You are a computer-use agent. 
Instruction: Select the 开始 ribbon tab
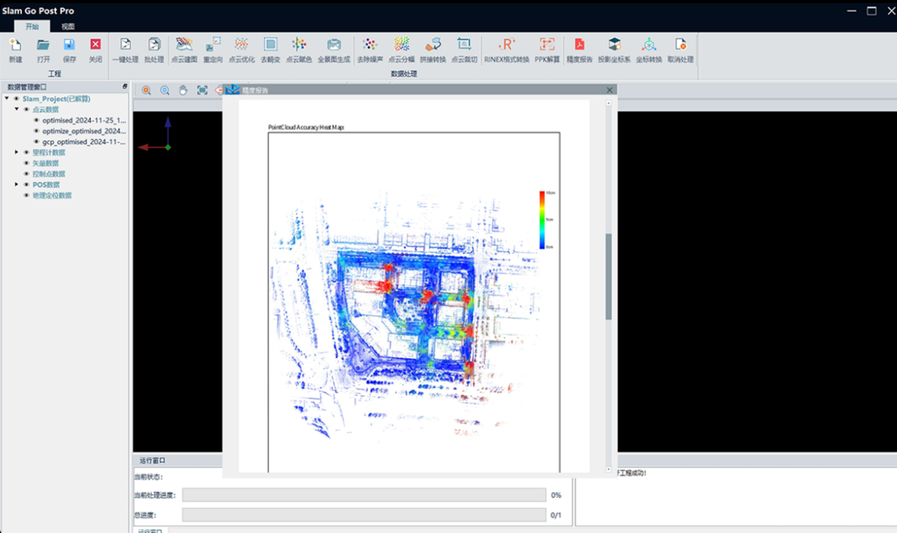pos(32,26)
